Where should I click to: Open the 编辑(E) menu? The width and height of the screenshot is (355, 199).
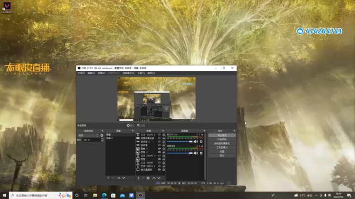coord(91,73)
